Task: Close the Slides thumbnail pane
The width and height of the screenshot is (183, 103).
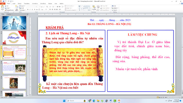Action: click(27, 14)
